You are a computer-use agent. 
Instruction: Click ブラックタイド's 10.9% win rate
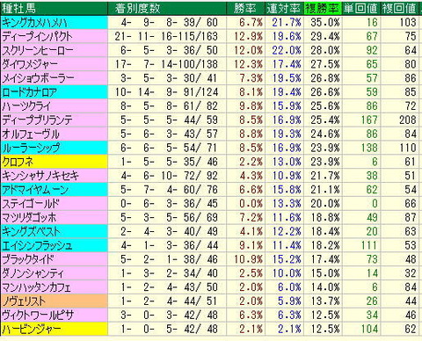(x=248, y=259)
